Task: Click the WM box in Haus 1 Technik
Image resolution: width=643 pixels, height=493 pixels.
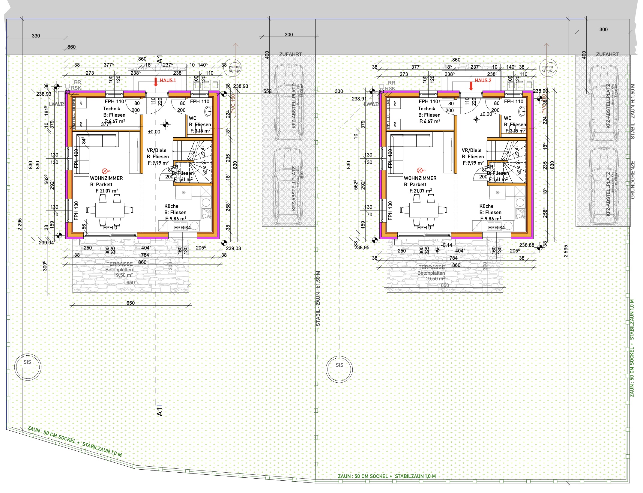Action: 81,124
